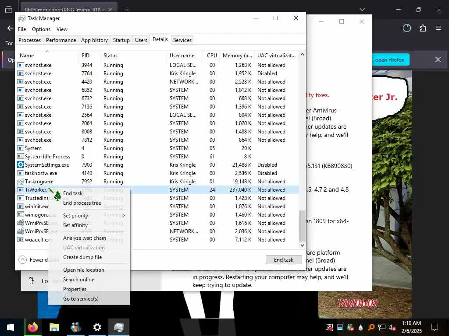Select svchost.exe with PID 3944
Viewport: 449px width, 336px height.
pos(157,65)
